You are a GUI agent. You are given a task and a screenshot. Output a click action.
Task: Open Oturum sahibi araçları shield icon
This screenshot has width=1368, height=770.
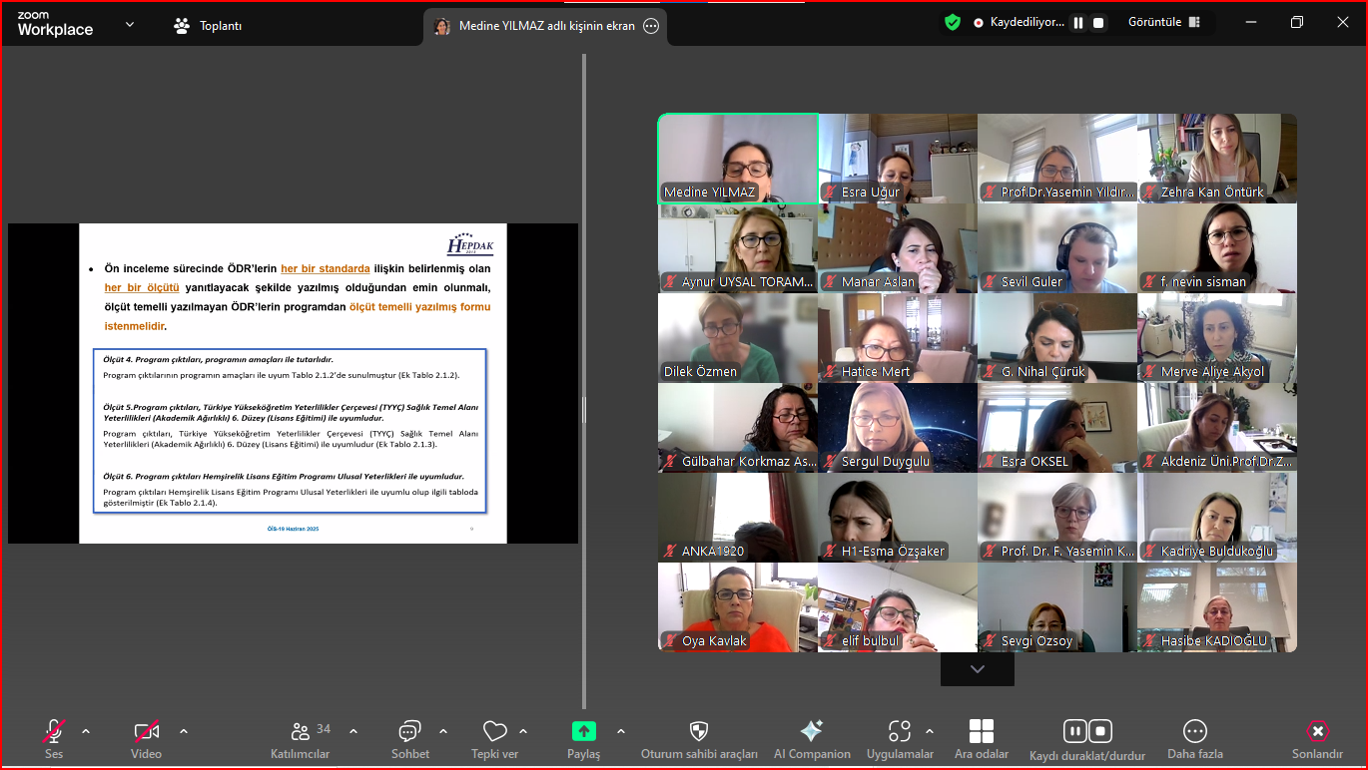(699, 731)
